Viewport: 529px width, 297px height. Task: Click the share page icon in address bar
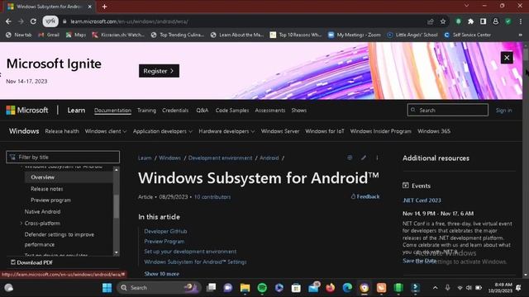click(430, 21)
